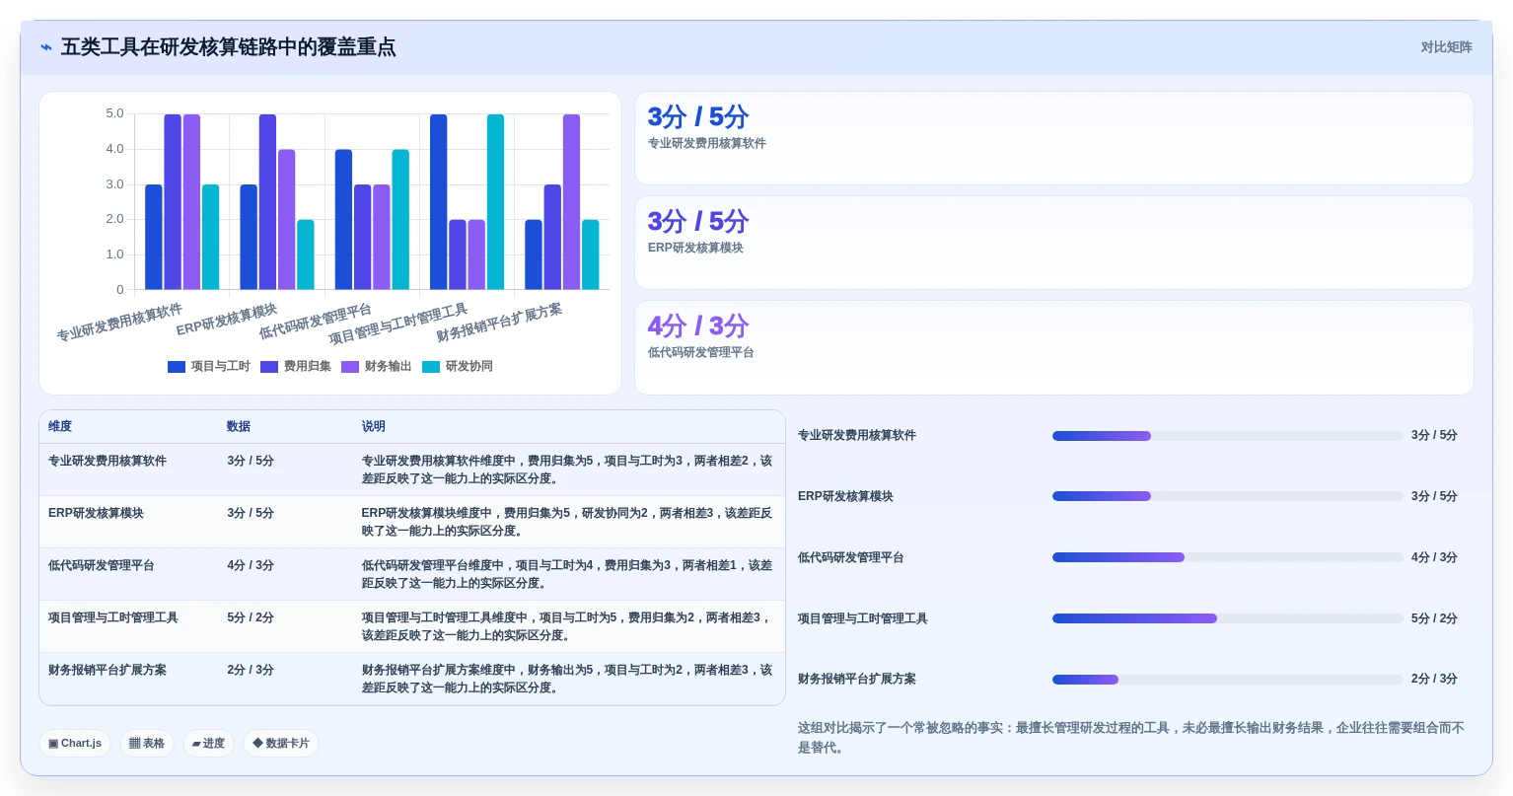Select table row 财务报销平台扩展方案

pos(412,679)
